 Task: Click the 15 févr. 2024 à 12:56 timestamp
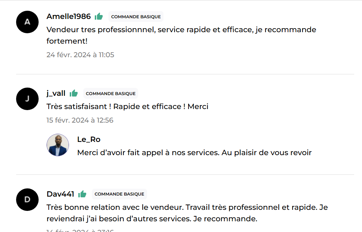(x=80, y=120)
